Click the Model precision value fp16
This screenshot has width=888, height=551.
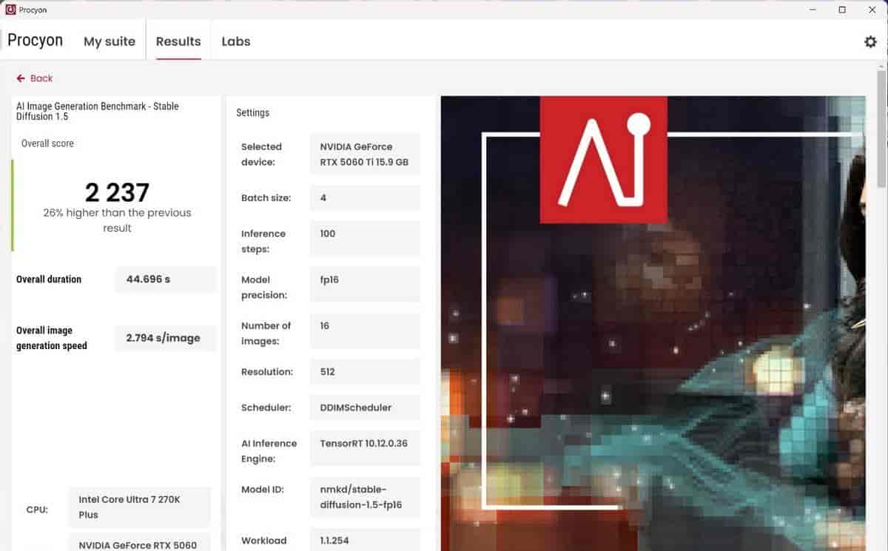tap(365, 284)
